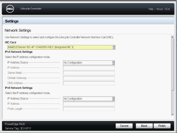This screenshot has height=133, width=177.
Task: Click the Lifecycle Controller title text
Action: pos(31,9)
